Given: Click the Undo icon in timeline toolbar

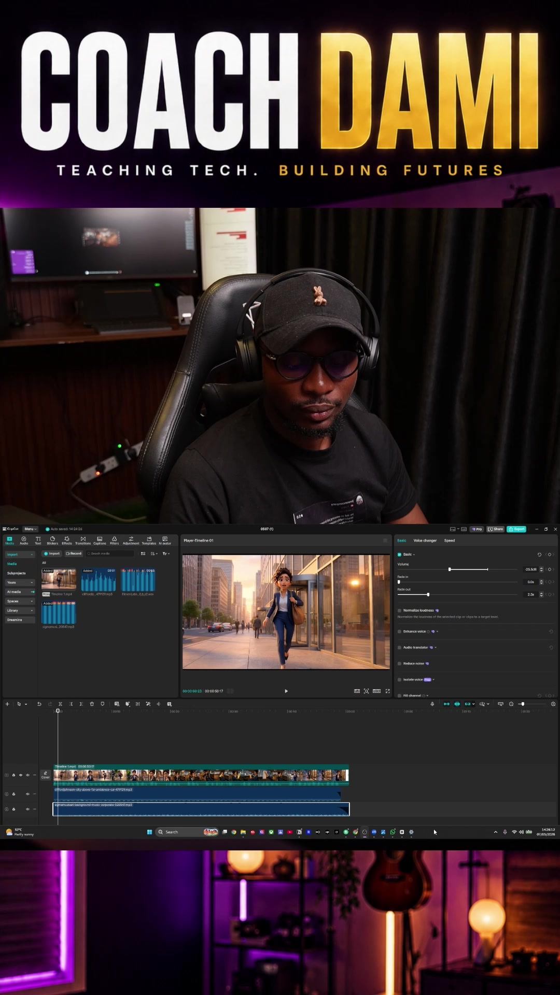Looking at the screenshot, I should 39,704.
